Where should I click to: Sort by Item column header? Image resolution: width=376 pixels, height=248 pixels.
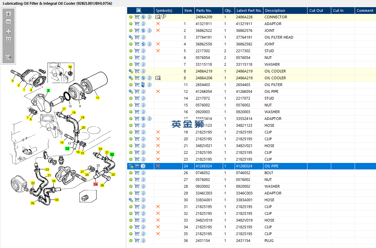(x=188, y=11)
